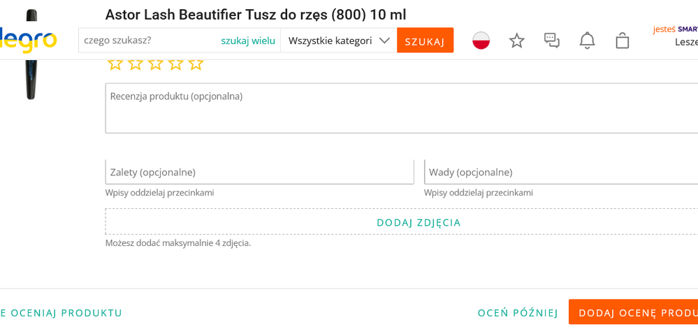
Task: Click the Polish flag language icon
Action: [481, 41]
